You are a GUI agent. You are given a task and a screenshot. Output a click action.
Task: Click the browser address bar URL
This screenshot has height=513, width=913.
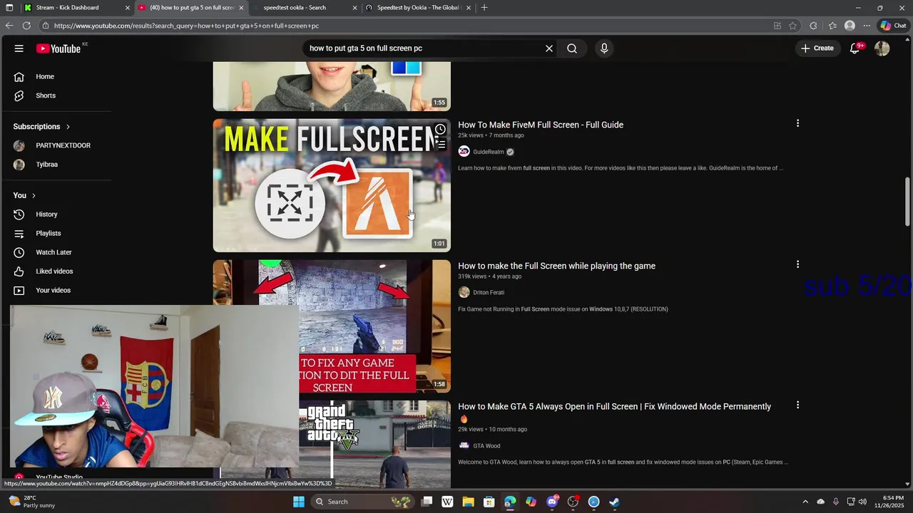pos(185,26)
